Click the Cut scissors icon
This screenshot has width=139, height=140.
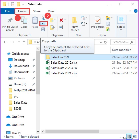pos(43,18)
